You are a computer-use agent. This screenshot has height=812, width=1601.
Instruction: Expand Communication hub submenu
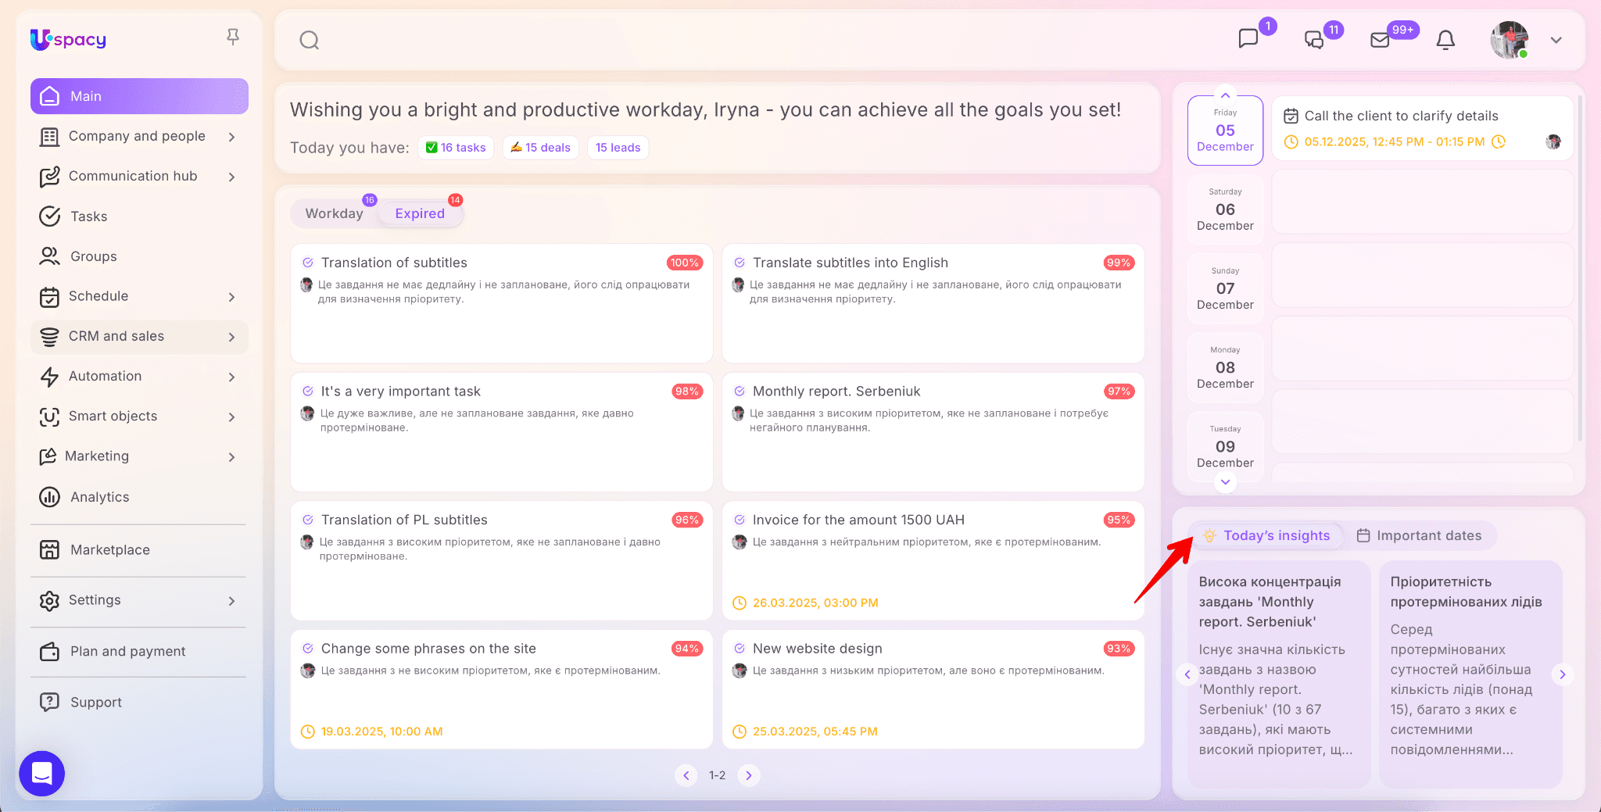pyautogui.click(x=231, y=177)
